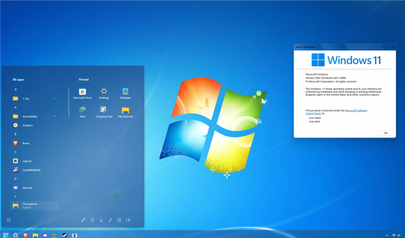Open Downloads folder icon in Start menu footer
This screenshot has width=405, height=238.
point(101,220)
